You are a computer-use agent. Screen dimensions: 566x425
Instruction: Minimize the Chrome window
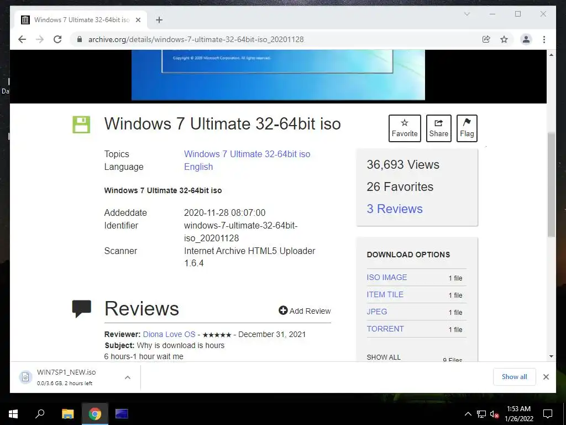click(x=492, y=14)
